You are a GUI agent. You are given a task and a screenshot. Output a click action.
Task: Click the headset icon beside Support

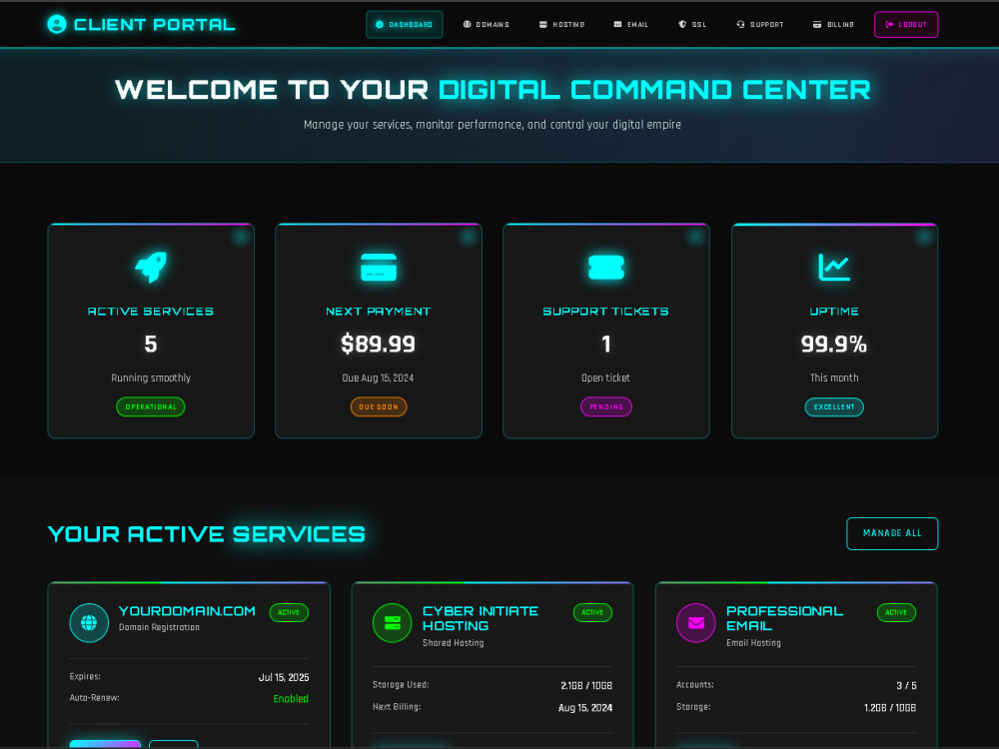point(740,24)
